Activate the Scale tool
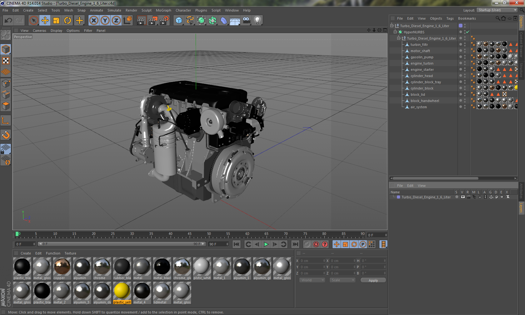 pyautogui.click(x=56, y=21)
